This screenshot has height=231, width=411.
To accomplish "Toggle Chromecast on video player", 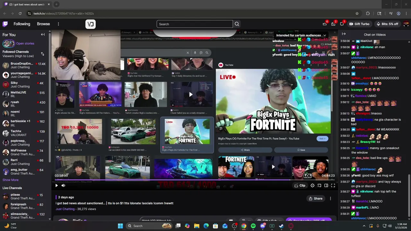I will point(319,185).
